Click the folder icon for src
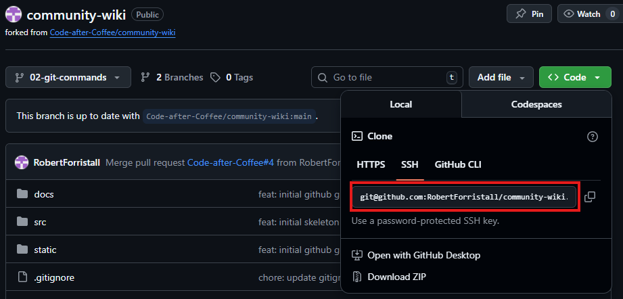Viewport: 623px width, 299px height. (x=22, y=222)
